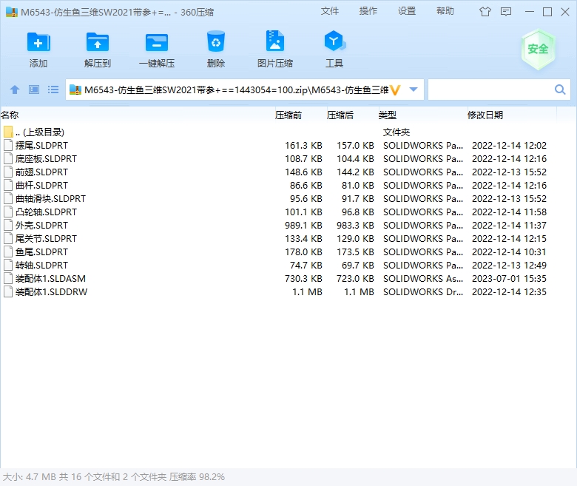
Task: Select 尾关节.SLDPRT file name
Action: tap(46, 238)
